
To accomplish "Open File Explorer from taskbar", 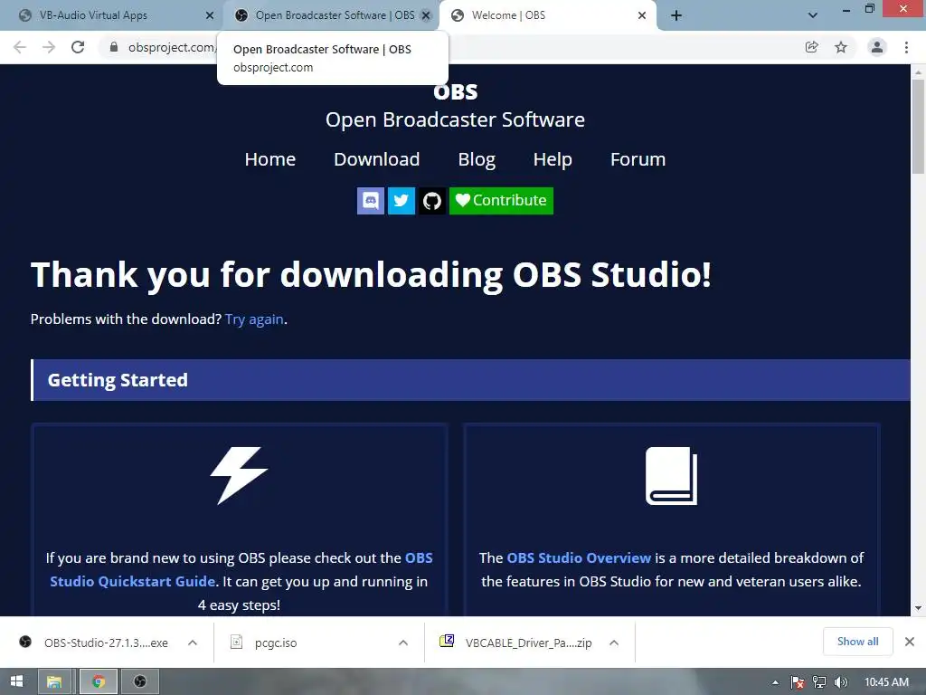I will [54, 681].
